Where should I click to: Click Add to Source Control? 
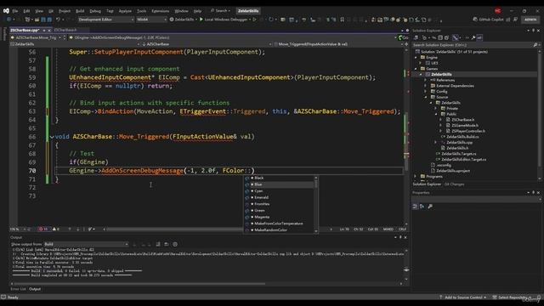[464, 297]
